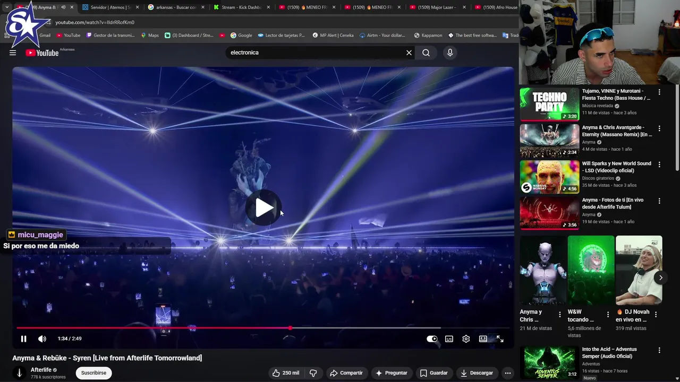Open DJ Novah en vivo short

(639, 270)
